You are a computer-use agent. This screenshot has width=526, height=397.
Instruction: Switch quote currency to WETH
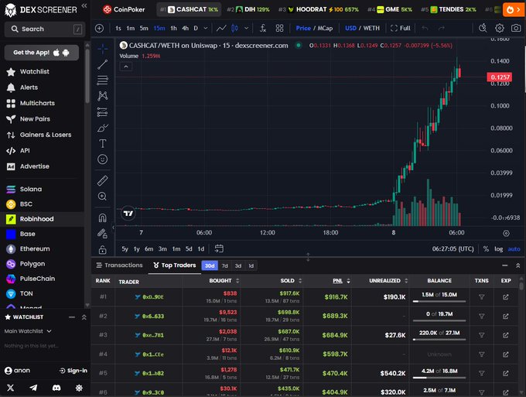click(371, 28)
